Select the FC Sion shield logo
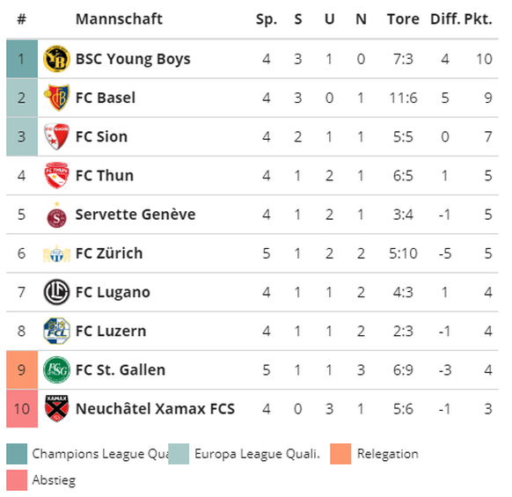512x497 pixels. (x=56, y=136)
